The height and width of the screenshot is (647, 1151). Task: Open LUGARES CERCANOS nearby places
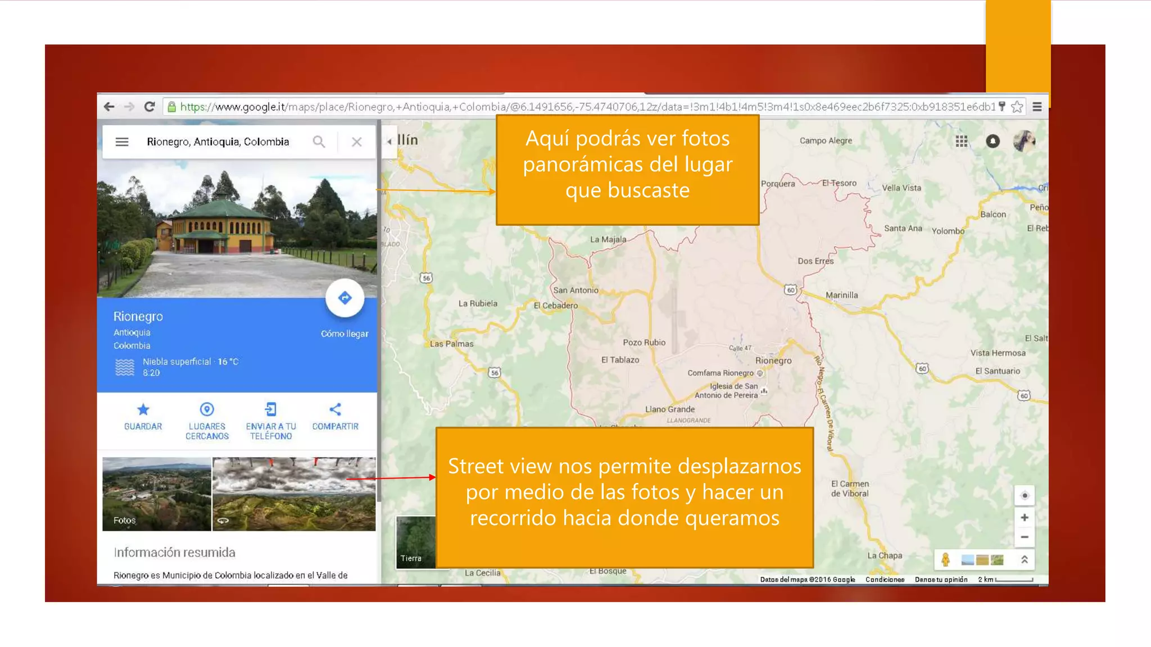[207, 421]
